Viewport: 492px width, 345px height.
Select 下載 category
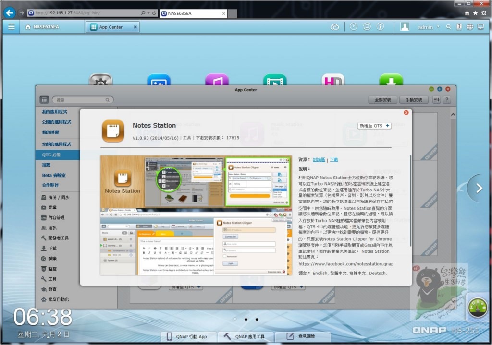(x=49, y=248)
